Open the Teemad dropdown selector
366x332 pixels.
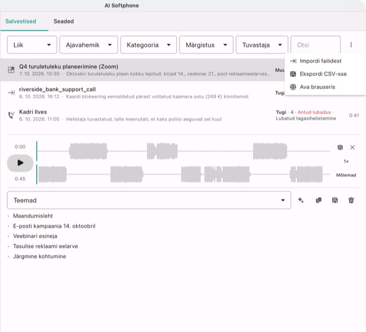pos(149,200)
